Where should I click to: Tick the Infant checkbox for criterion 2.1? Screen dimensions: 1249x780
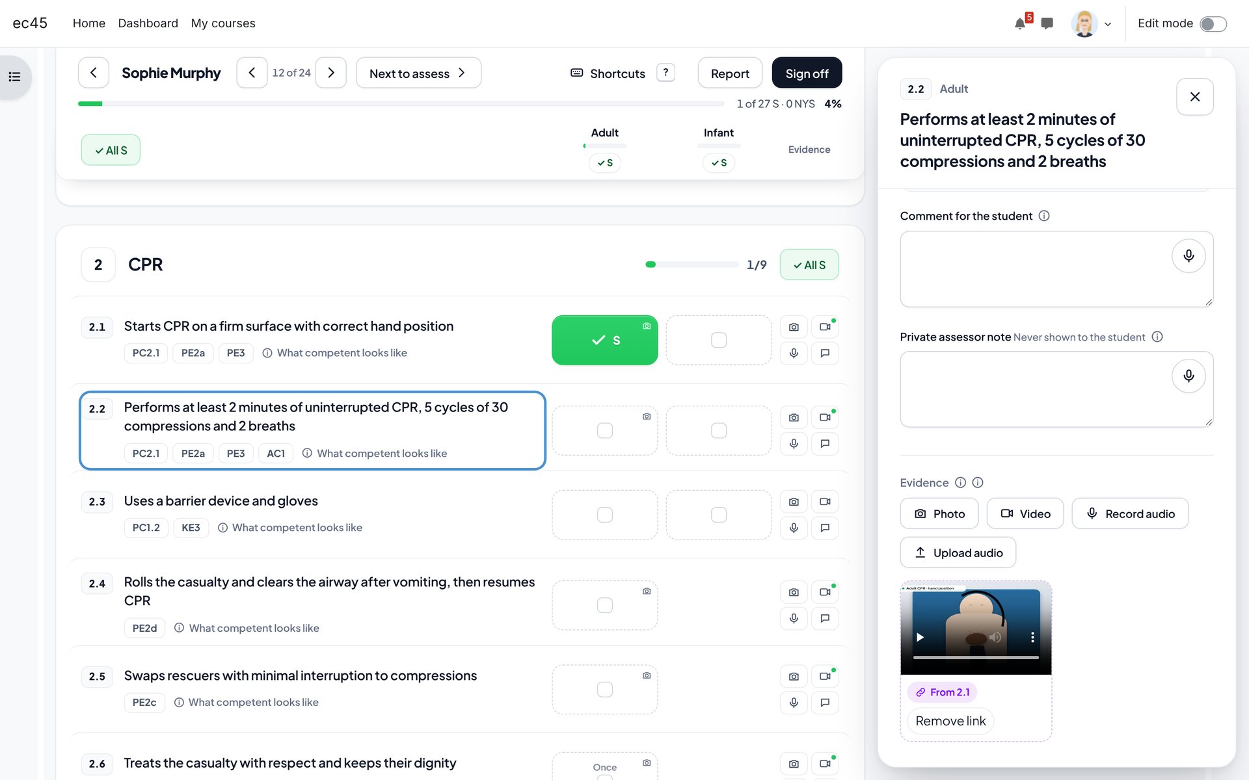point(719,340)
